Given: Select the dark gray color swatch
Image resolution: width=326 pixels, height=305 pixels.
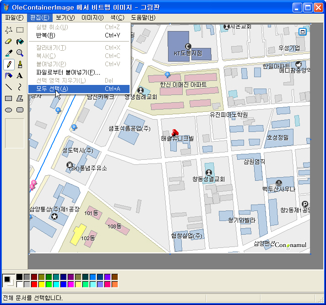Looking at the screenshot, I should tap(27, 277).
